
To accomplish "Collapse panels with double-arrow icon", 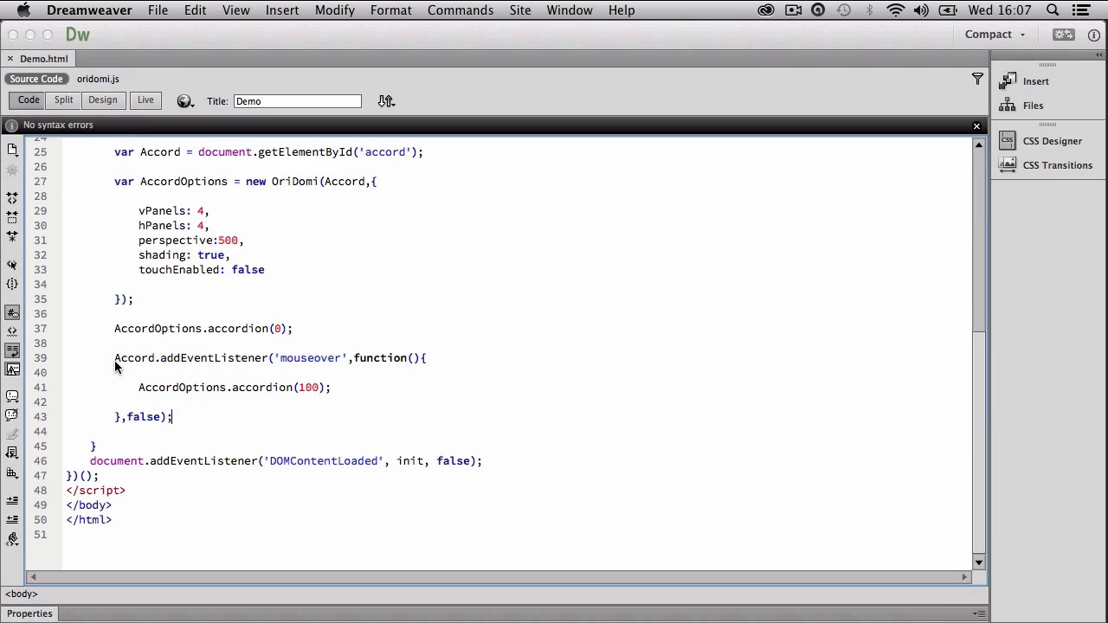I will (x=1099, y=55).
